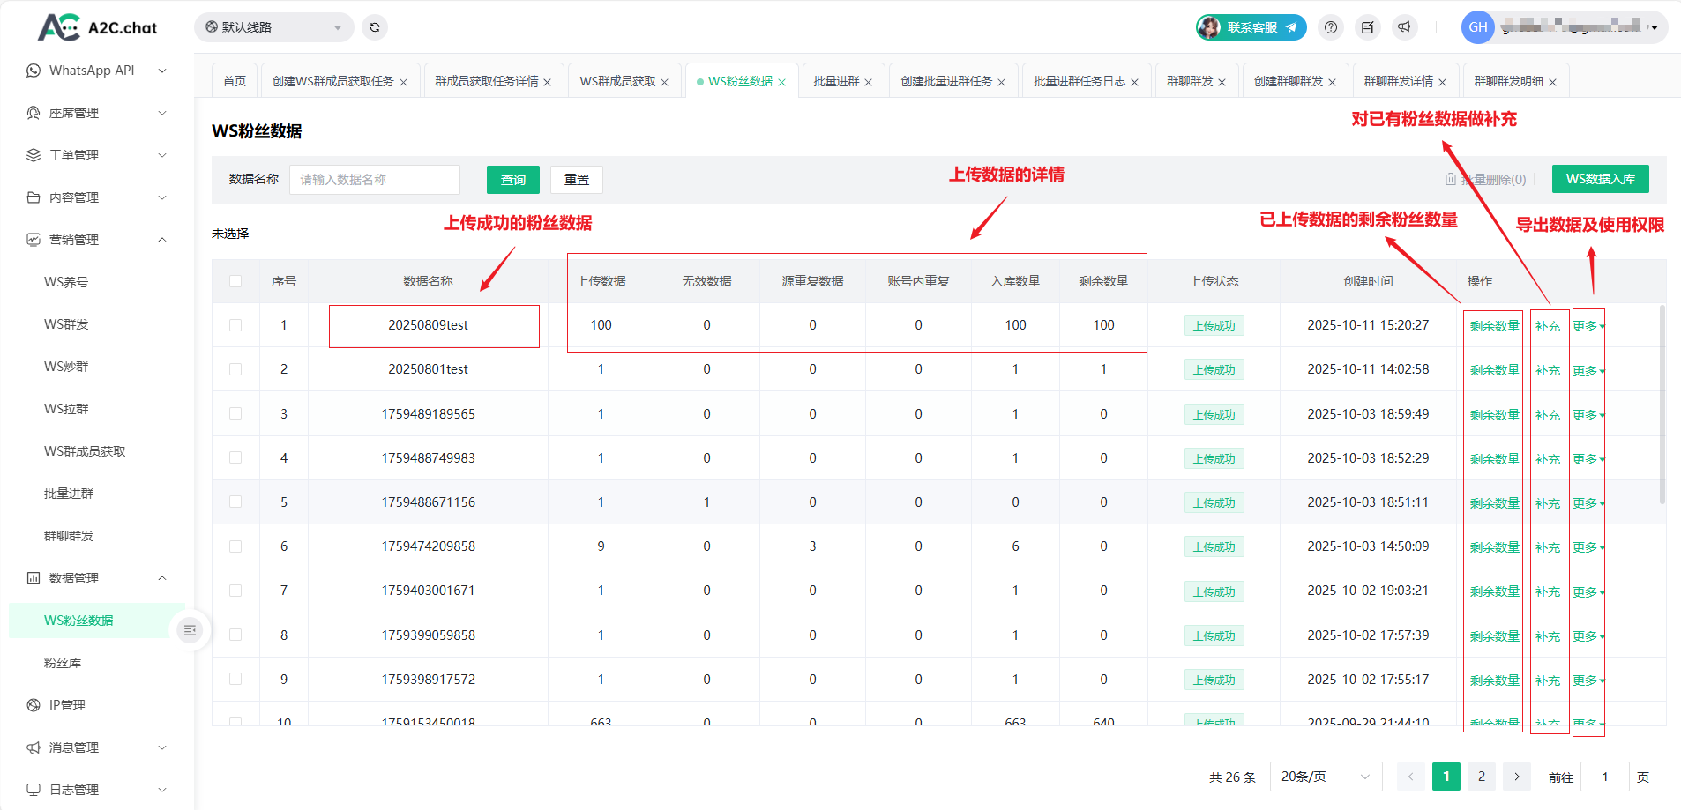Viewport: 1681px width, 810px height.
Task: Click the sidebar collapse menu icon
Action: click(x=190, y=630)
